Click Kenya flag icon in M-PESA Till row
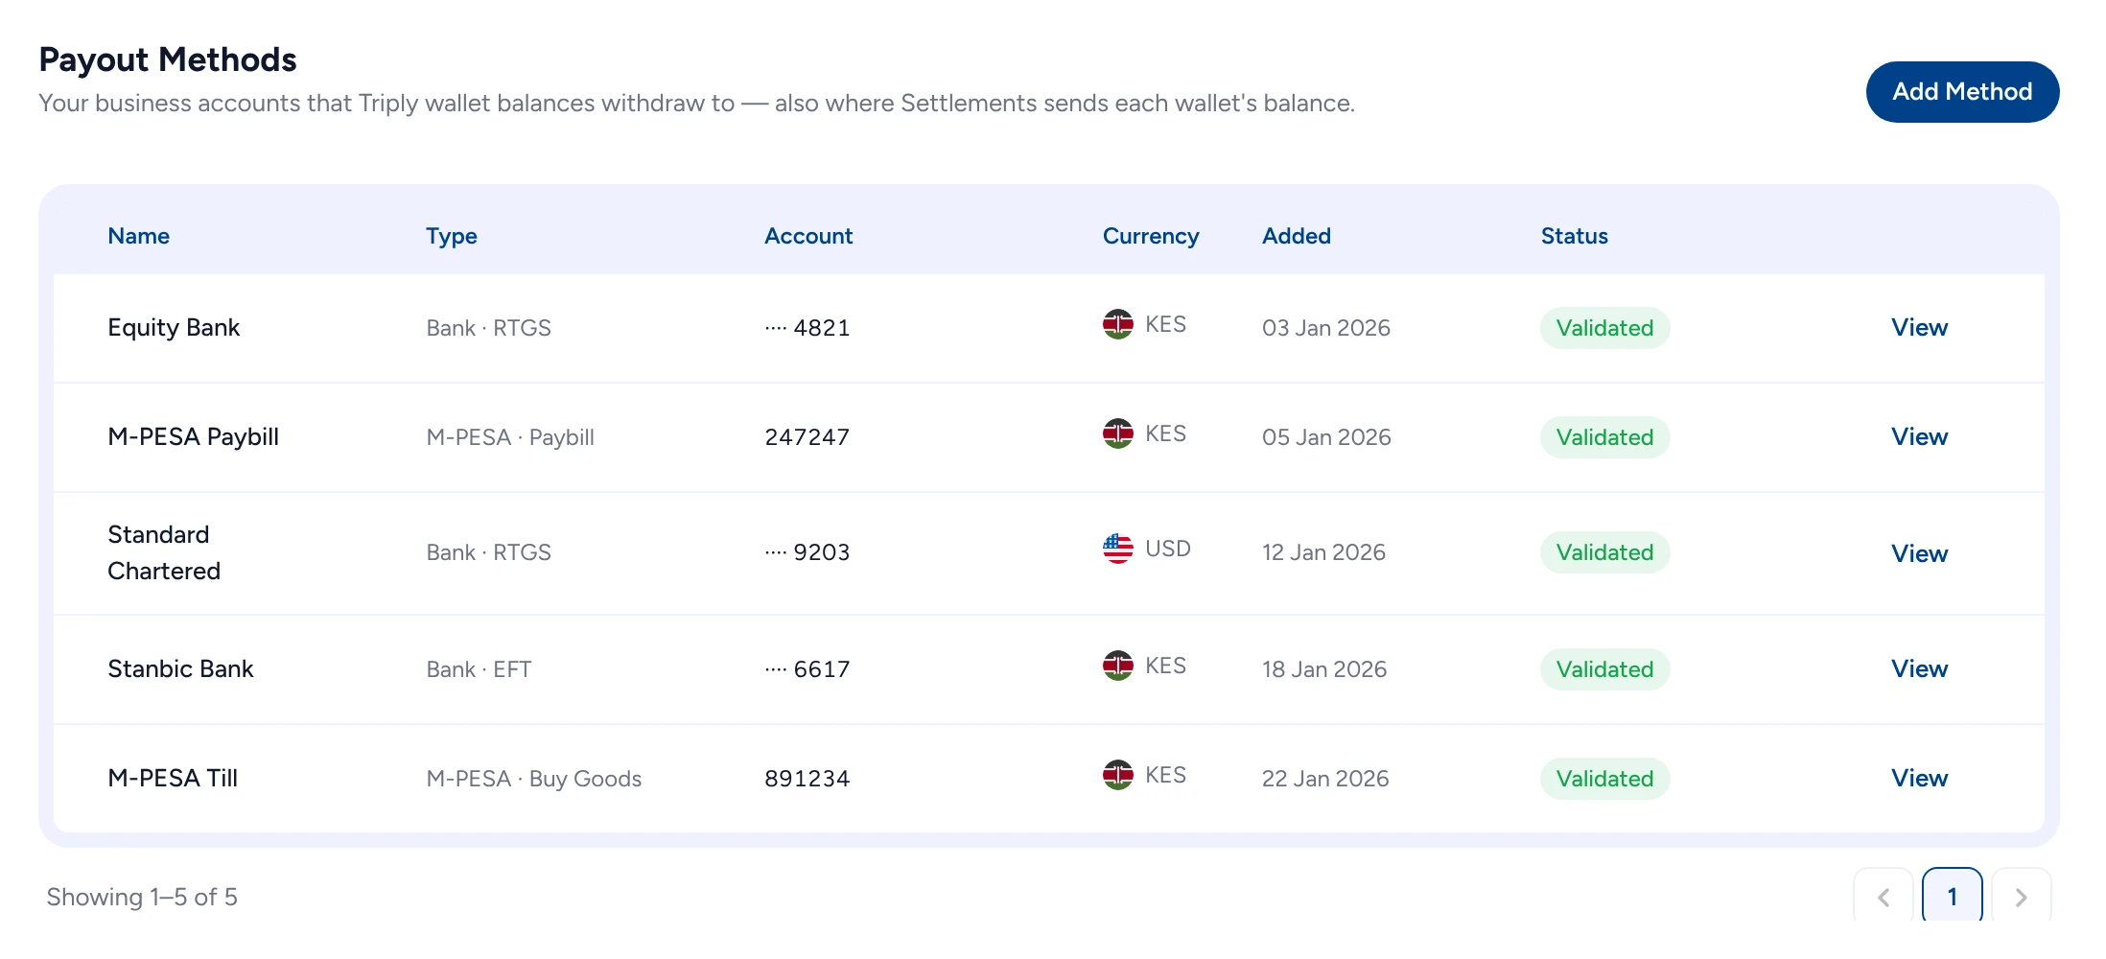The image size is (2106, 959). click(x=1118, y=775)
